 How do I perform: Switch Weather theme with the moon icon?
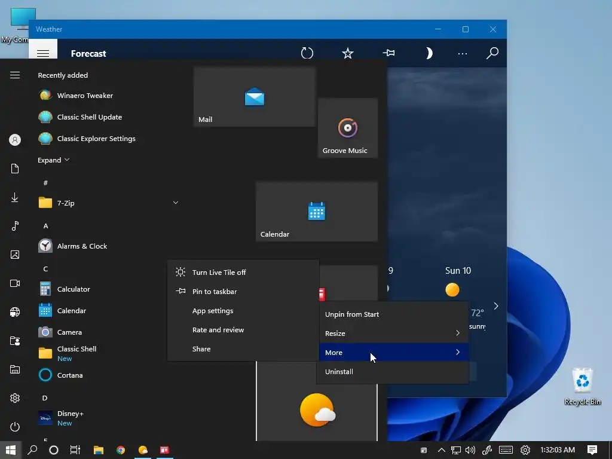(429, 53)
